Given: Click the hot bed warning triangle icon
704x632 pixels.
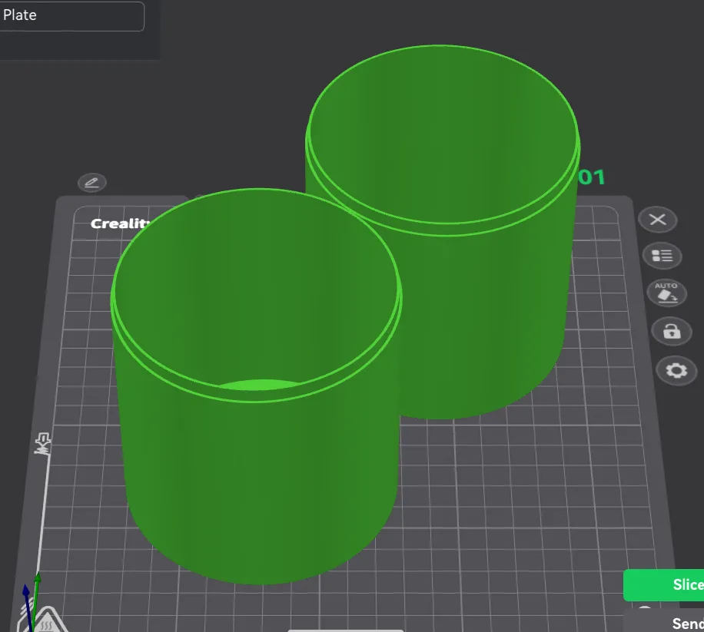Looking at the screenshot, I should coord(45,623).
